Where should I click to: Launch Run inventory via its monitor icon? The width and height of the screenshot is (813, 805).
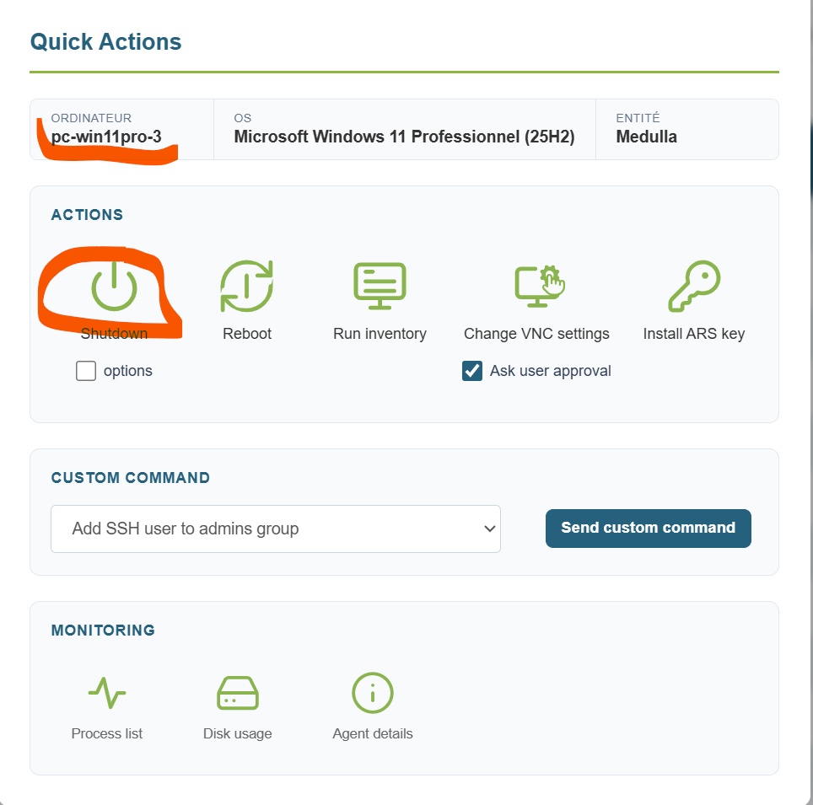[380, 287]
